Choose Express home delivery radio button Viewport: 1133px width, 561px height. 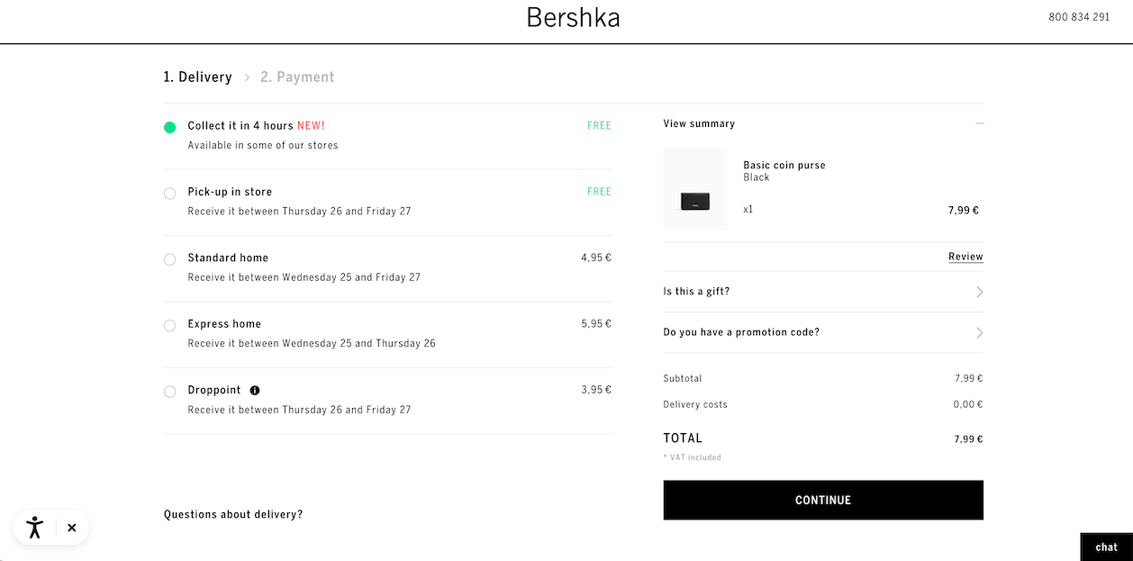click(169, 325)
